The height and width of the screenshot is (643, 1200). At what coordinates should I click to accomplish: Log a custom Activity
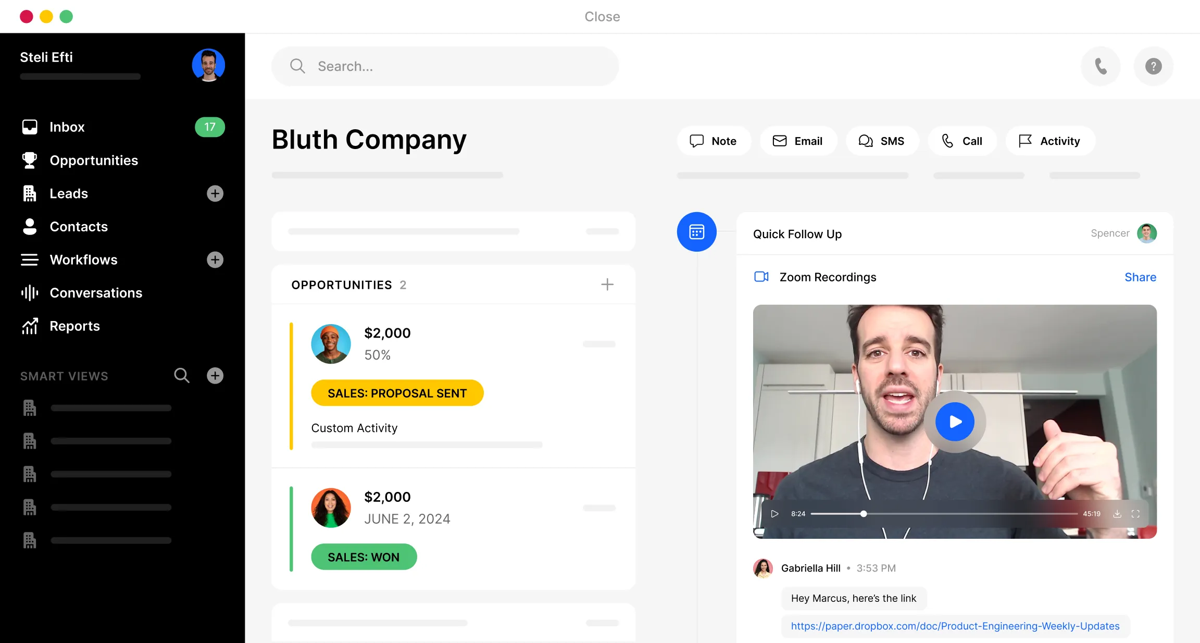point(1050,141)
